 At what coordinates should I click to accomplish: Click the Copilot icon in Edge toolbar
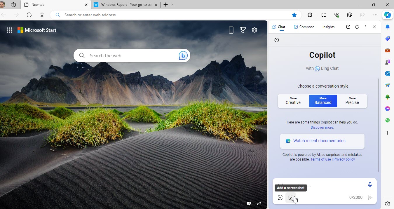pos(388,15)
